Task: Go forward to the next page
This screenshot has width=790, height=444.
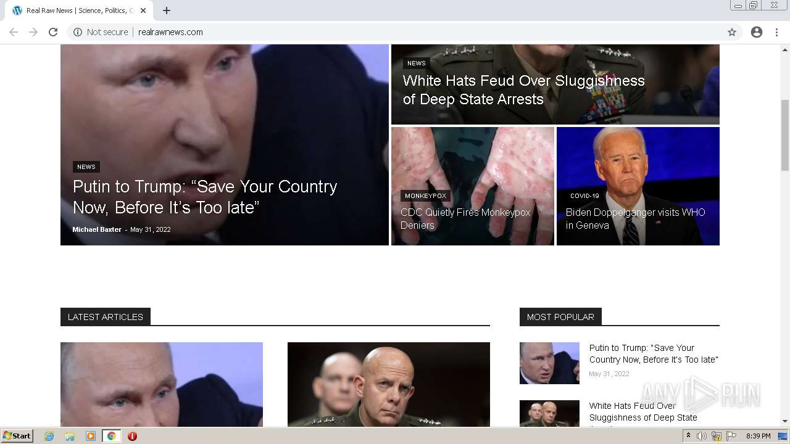Action: click(x=33, y=32)
